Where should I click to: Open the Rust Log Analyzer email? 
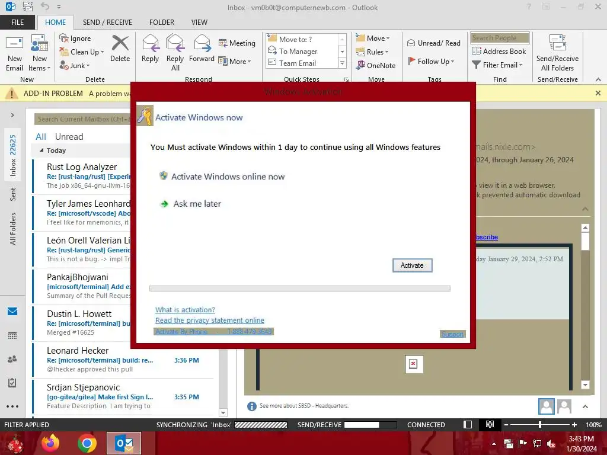click(82, 176)
